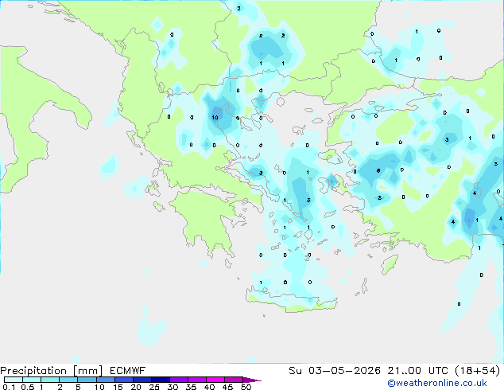Click the 20–25 mm dark blue swatch
The width and height of the screenshot is (504, 390).
142,380
